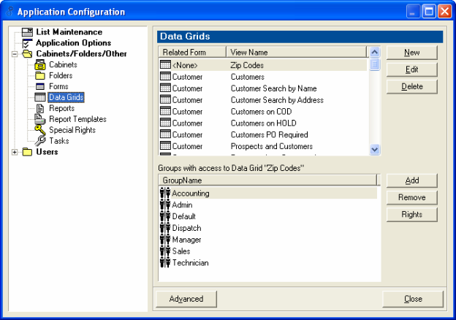Click the New data grid button

412,53
